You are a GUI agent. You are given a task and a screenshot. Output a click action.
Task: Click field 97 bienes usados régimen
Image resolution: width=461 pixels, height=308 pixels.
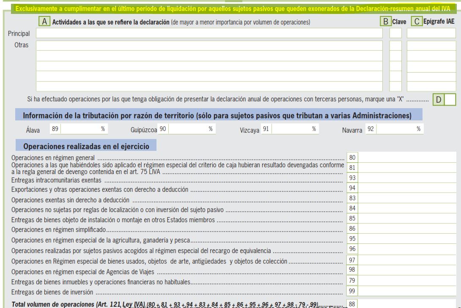click(x=407, y=259)
